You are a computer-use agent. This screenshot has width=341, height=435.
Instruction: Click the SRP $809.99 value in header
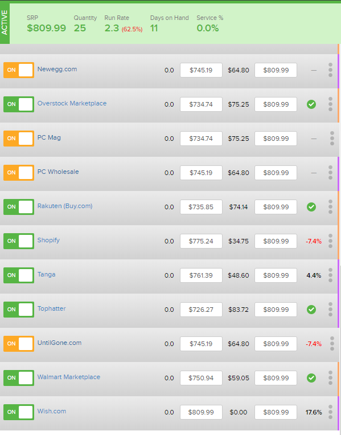47,28
